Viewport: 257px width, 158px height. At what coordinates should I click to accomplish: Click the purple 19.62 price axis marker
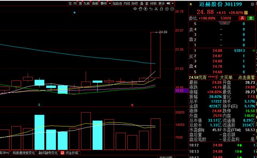point(181,90)
